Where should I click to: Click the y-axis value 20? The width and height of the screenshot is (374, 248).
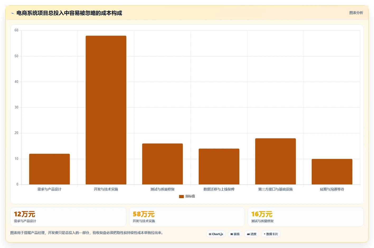pos(16,133)
